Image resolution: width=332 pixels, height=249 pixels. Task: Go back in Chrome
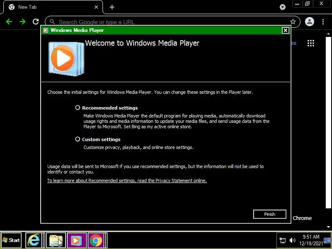(9, 22)
